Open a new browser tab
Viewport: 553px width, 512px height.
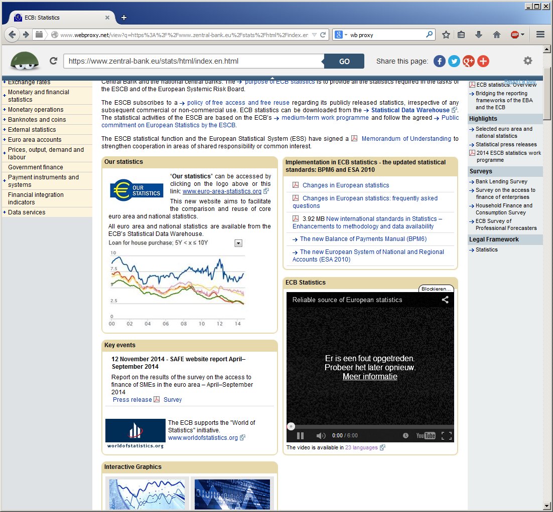pos(124,18)
